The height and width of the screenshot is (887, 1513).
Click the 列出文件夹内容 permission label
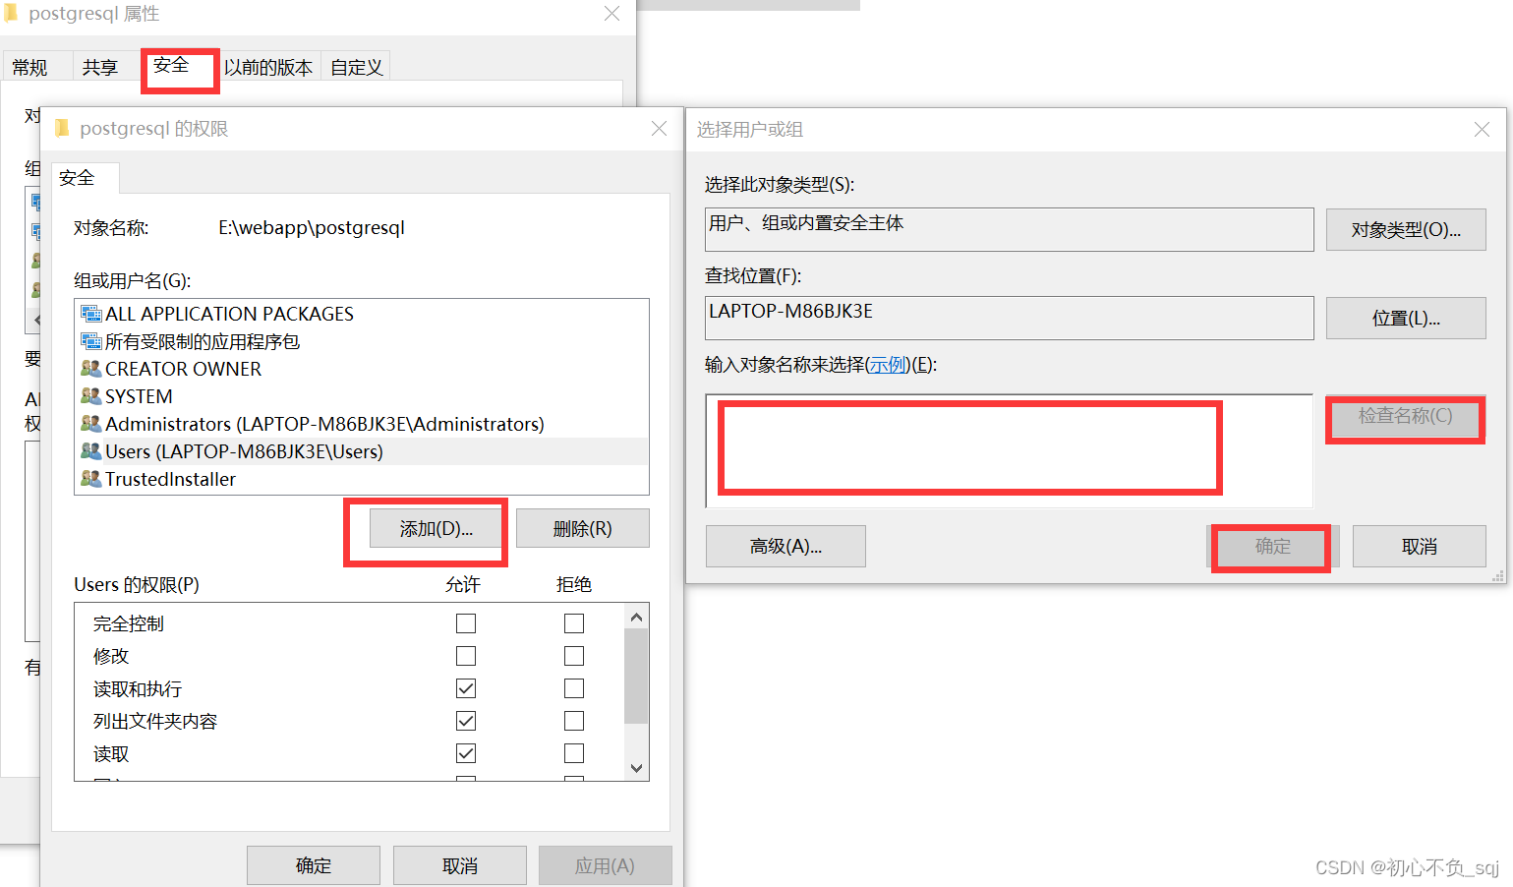point(155,721)
